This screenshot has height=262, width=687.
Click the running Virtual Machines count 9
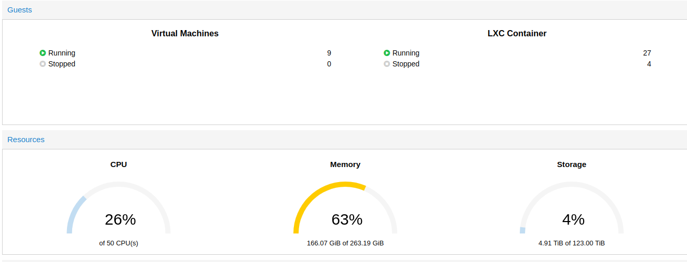(x=329, y=53)
